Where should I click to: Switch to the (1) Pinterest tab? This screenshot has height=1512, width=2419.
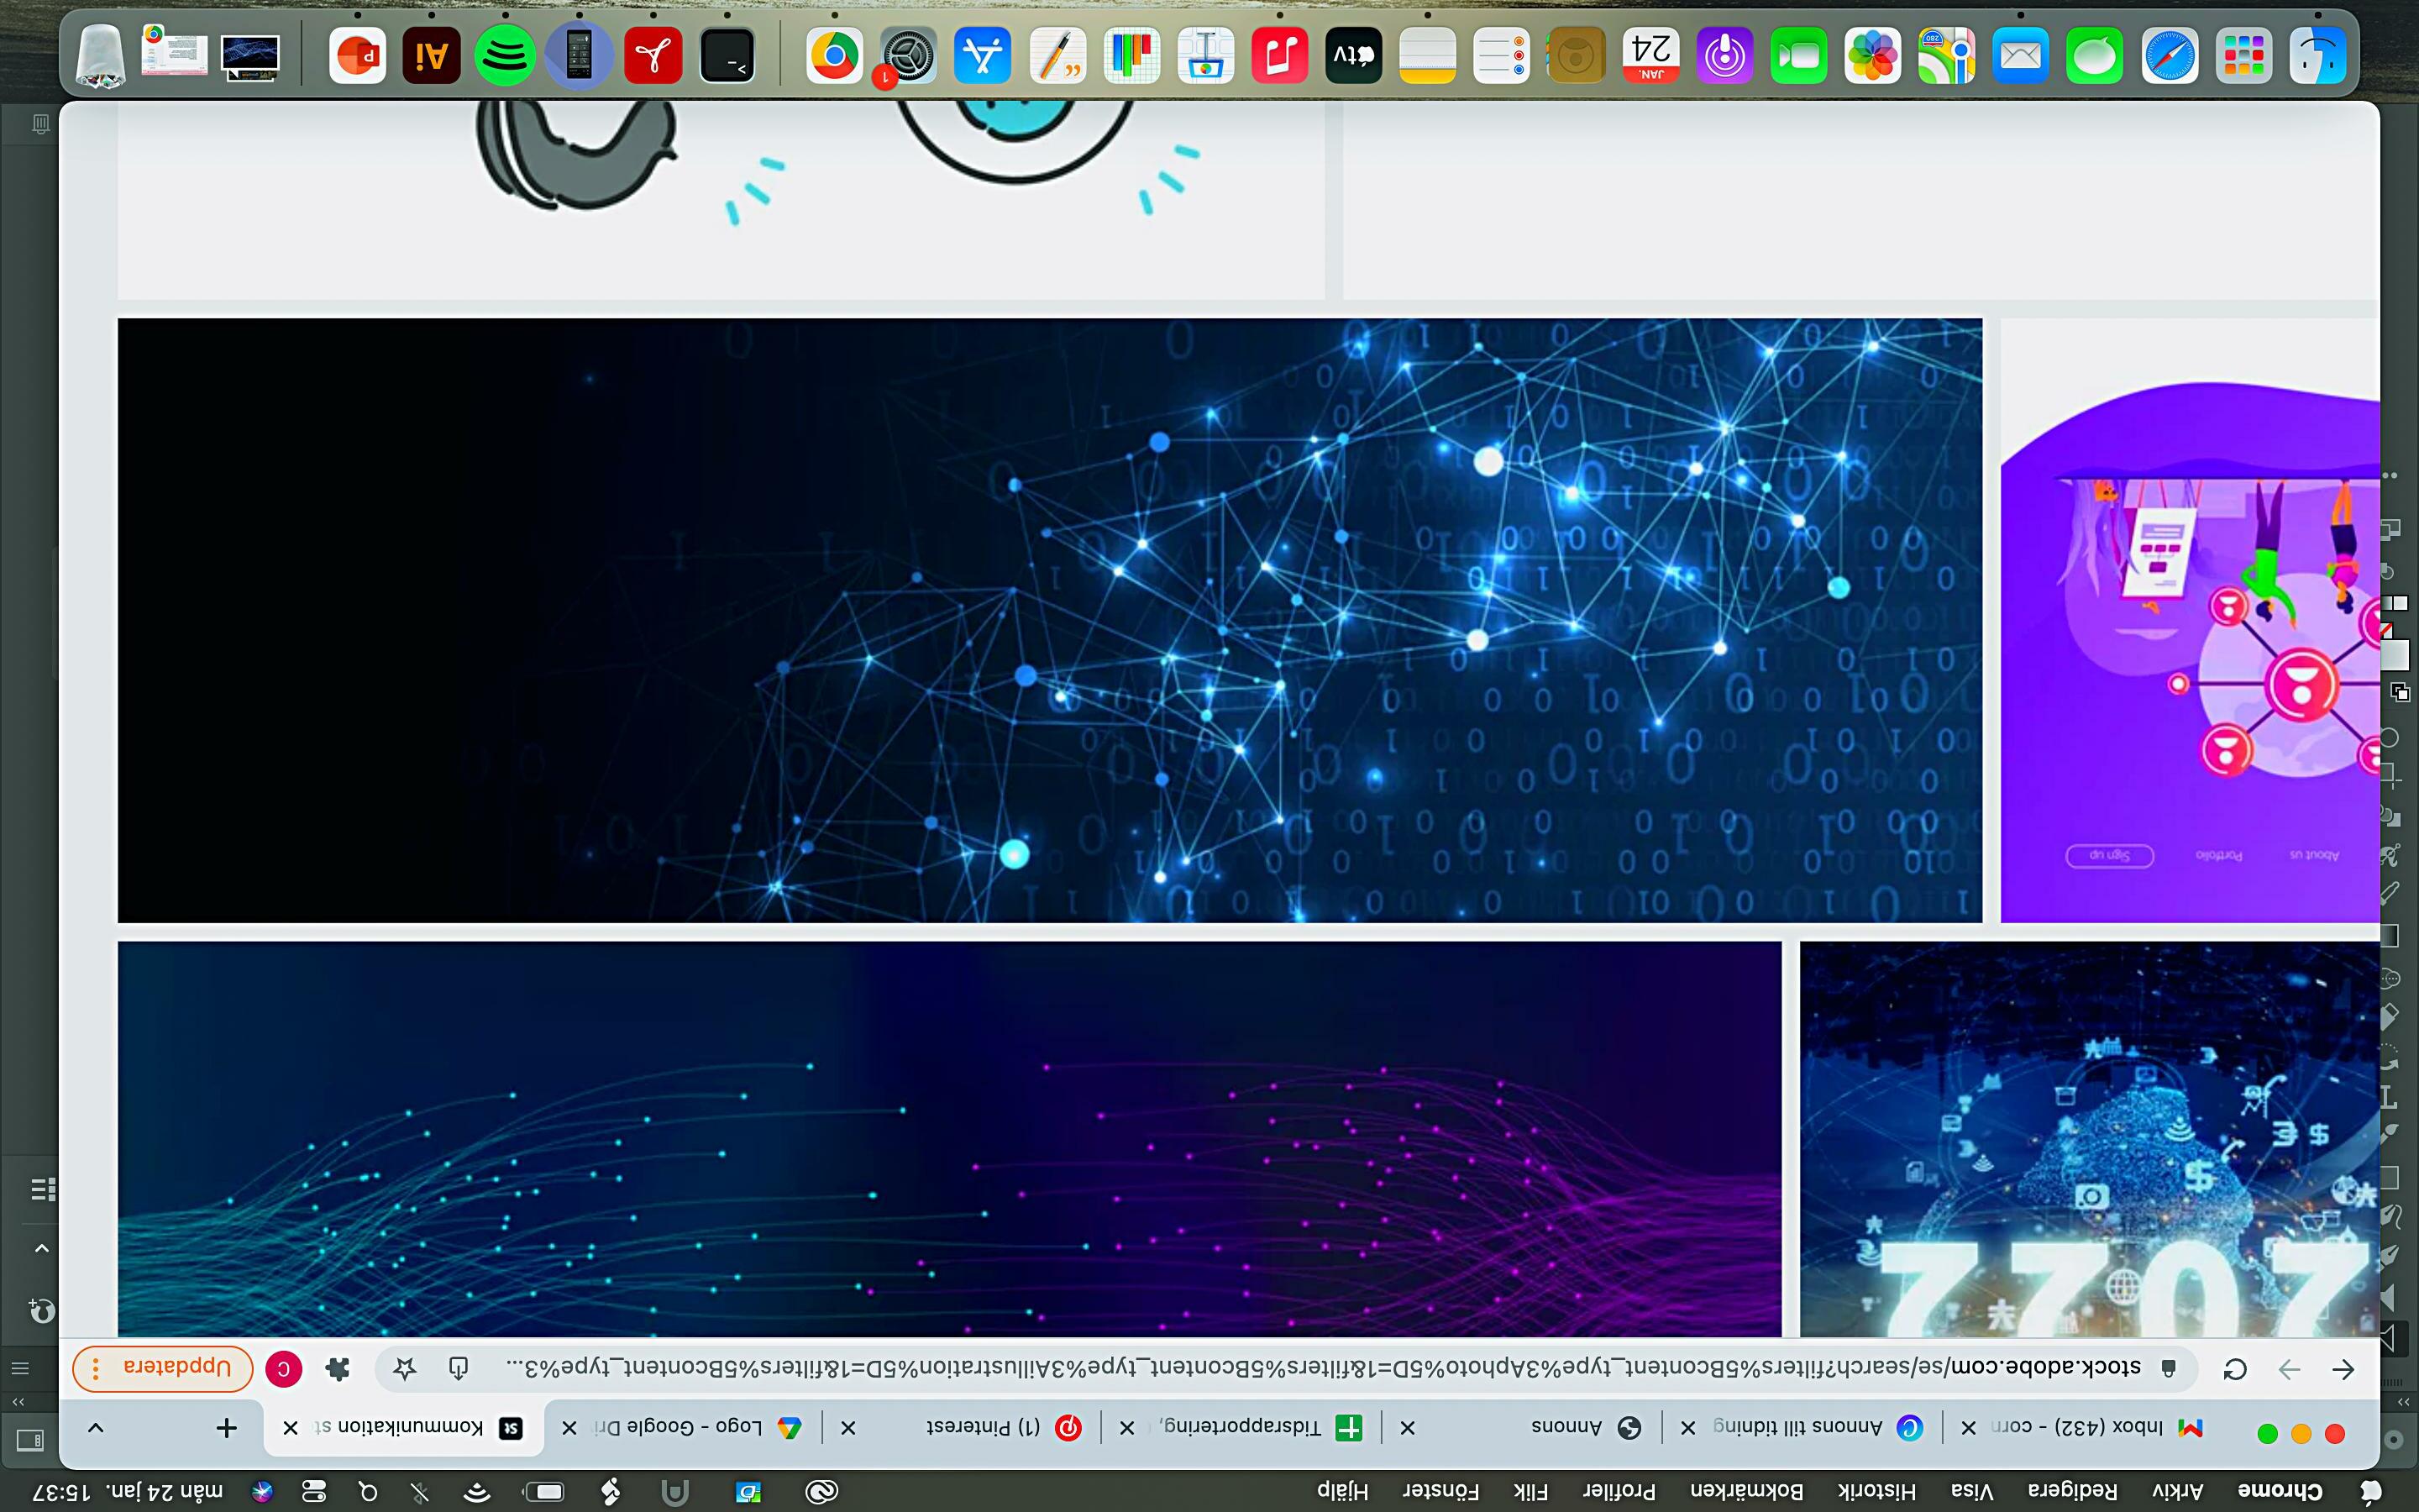click(x=984, y=1427)
